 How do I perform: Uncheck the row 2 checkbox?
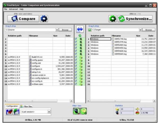click(76, 42)
